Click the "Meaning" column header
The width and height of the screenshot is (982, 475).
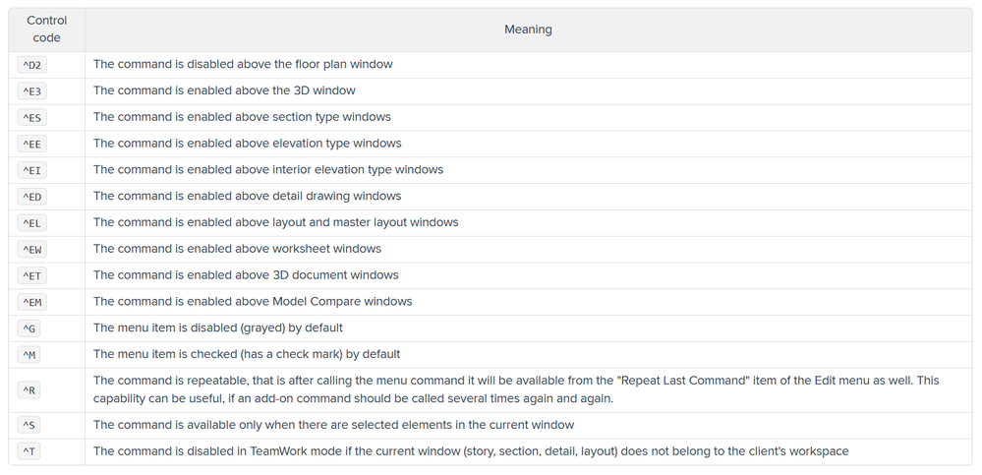(x=528, y=30)
